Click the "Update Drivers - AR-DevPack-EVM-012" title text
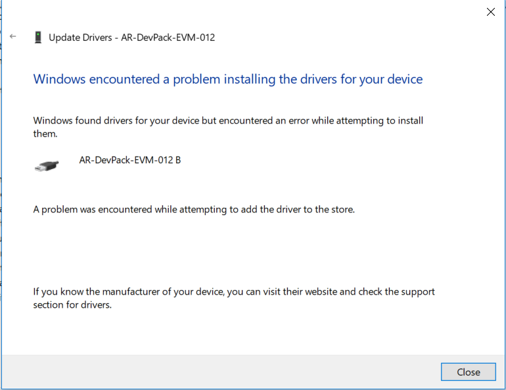Screen dimensions: 506x390 pos(132,37)
